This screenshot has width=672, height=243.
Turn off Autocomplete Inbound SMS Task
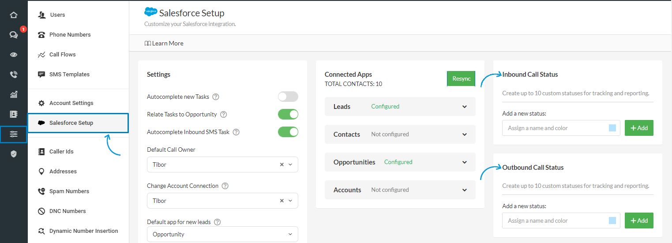[x=288, y=132]
